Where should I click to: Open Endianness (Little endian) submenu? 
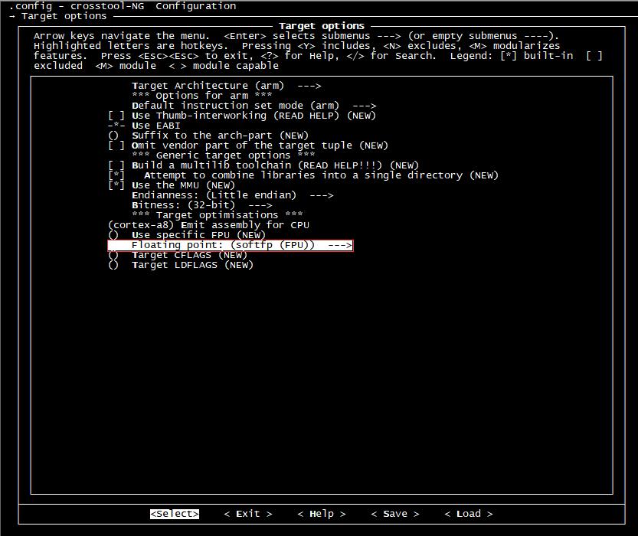pos(233,195)
